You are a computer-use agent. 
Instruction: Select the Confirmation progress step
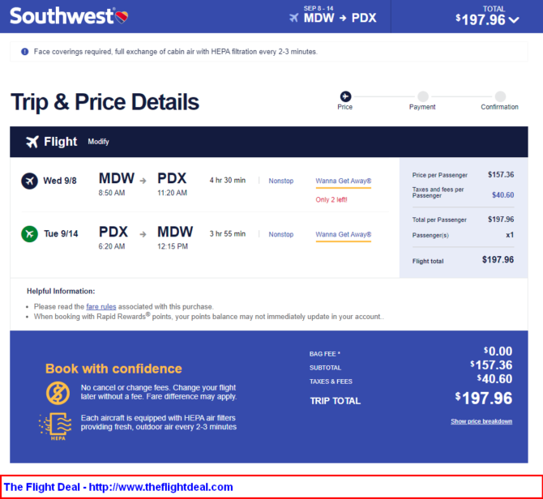[500, 100]
